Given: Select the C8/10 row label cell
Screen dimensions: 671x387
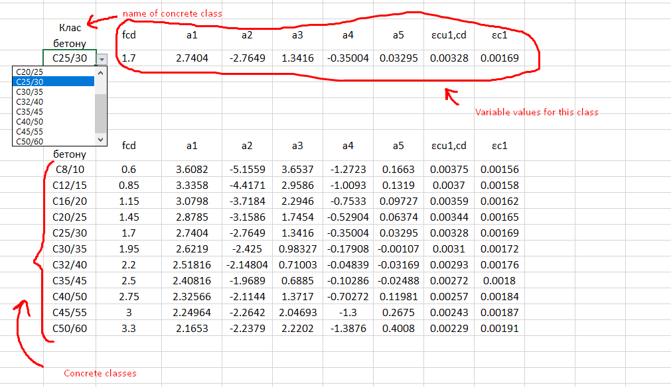Looking at the screenshot, I should click(x=70, y=170).
